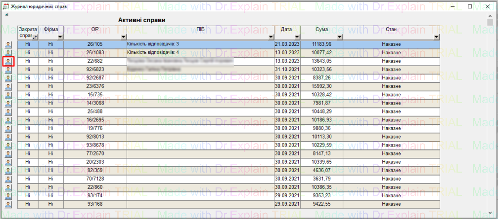The height and width of the screenshot is (219, 498).
Task: Expand the 'ОР' column filter dropdown
Action: pyautogui.click(x=124, y=37)
